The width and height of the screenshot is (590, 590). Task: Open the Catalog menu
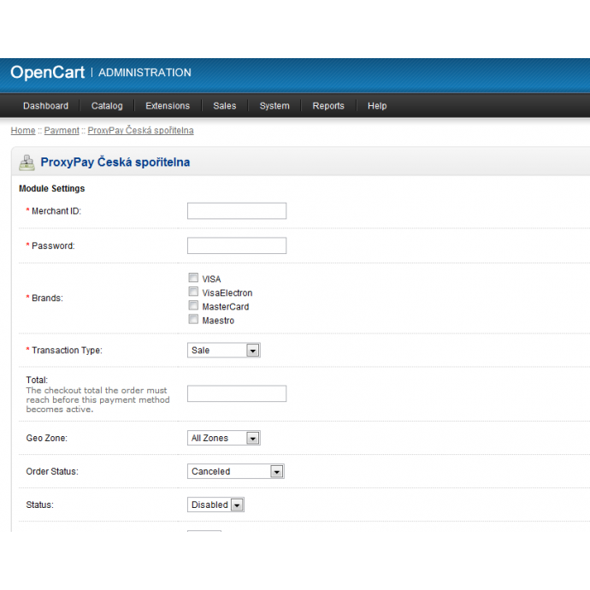click(107, 106)
